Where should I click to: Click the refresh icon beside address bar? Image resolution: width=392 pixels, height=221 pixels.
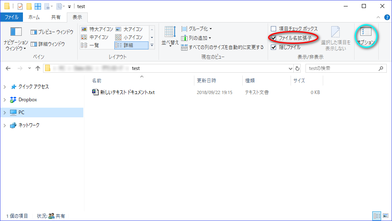[298, 68]
